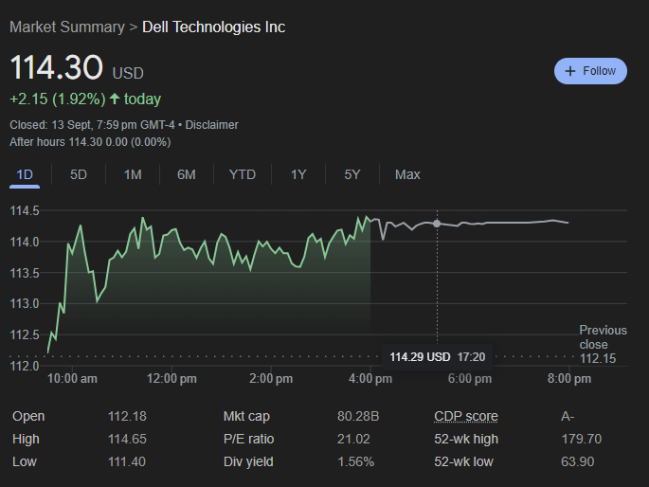The height and width of the screenshot is (487, 649).
Task: Click the 52-wk high value 179.70
Action: point(581,439)
